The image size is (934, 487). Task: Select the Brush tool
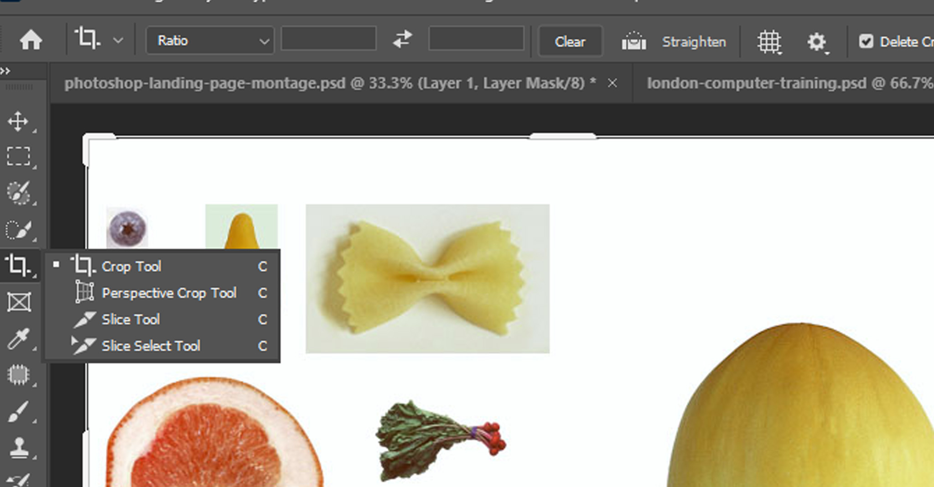pyautogui.click(x=19, y=412)
